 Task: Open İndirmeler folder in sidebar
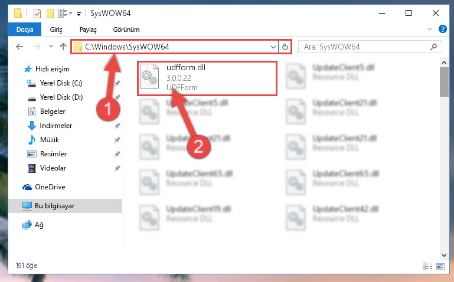click(56, 126)
